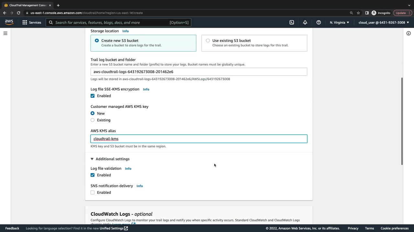Open Cookie preferences in footer
The width and height of the screenshot is (414, 232).
click(x=395, y=228)
